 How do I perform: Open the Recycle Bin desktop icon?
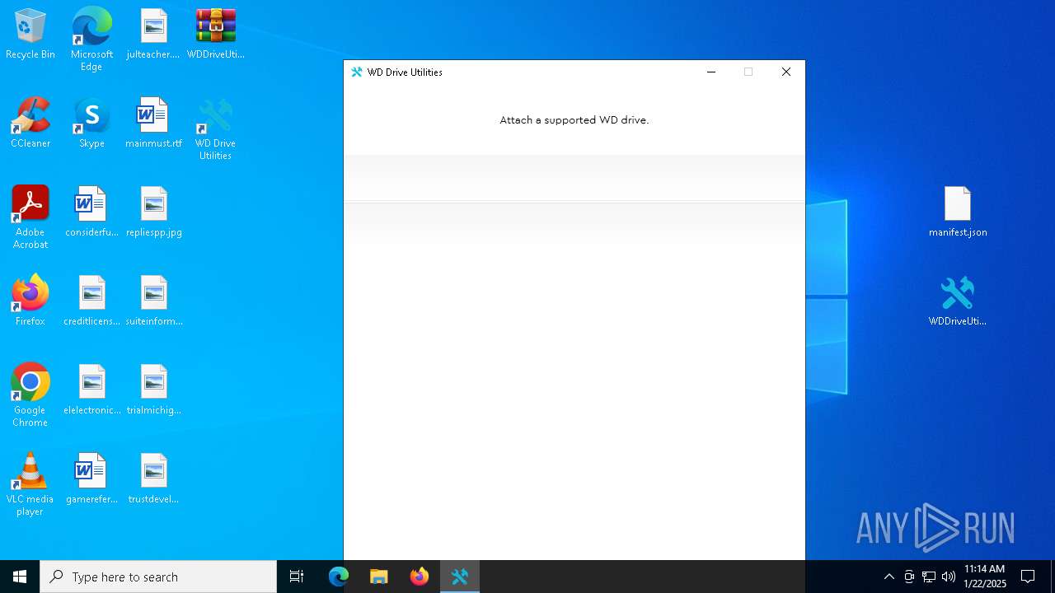click(30, 35)
